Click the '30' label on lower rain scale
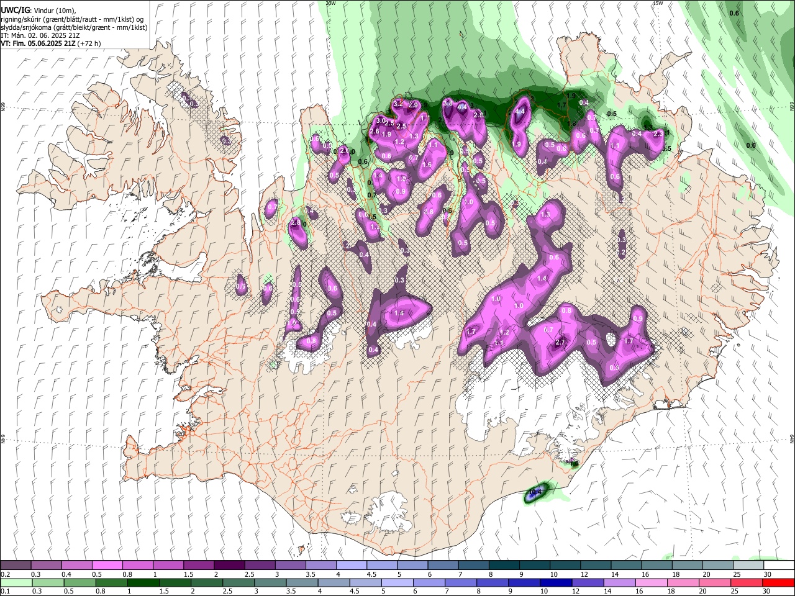 [767, 591]
